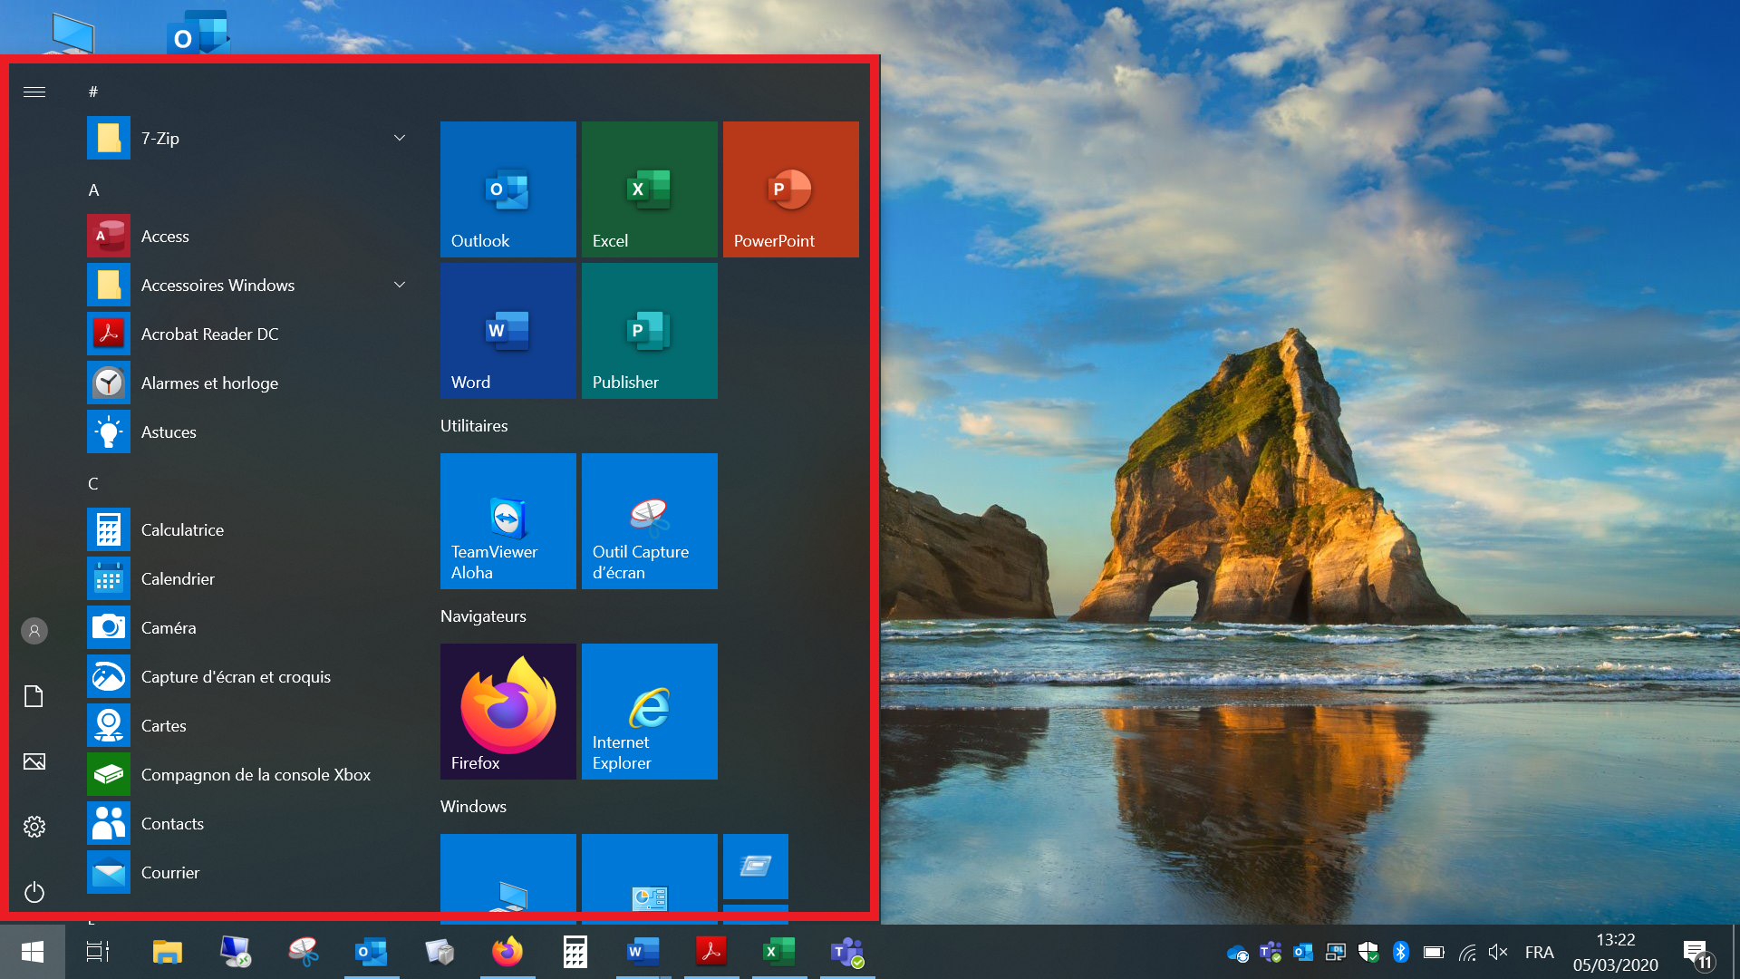Open Outil Capture d'écran tile
This screenshot has width=1740, height=979.
[650, 521]
